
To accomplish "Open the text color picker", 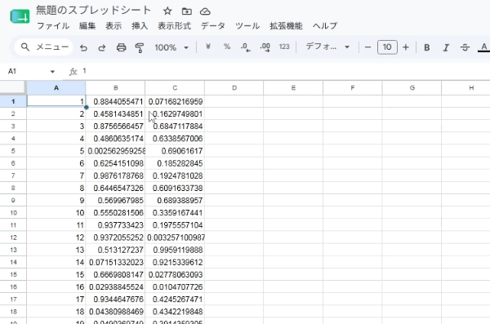I will pos(483,47).
